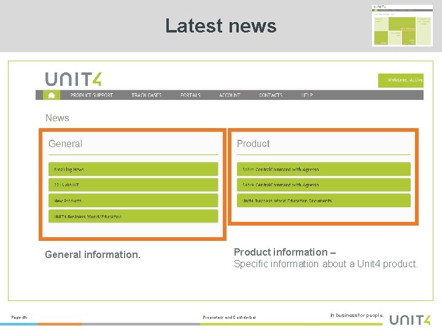
Task: Open UNIT4 Business World/Education general item
Action: coord(133,216)
